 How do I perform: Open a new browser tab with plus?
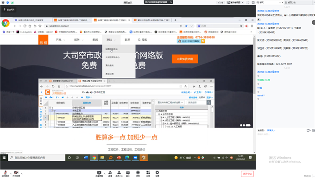pyautogui.click(x=175, y=20)
